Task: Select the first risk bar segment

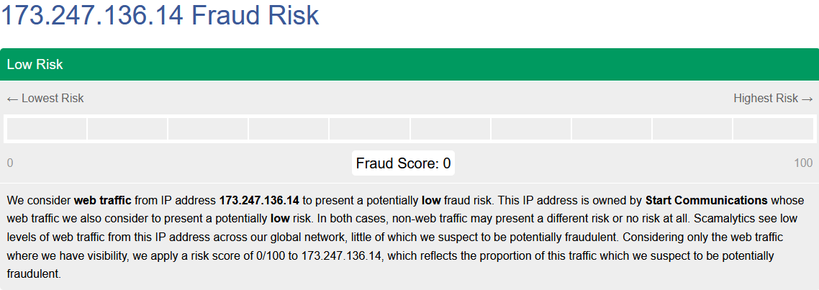Action: pyautogui.click(x=47, y=129)
